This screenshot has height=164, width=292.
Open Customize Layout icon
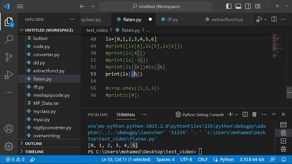point(258,6)
